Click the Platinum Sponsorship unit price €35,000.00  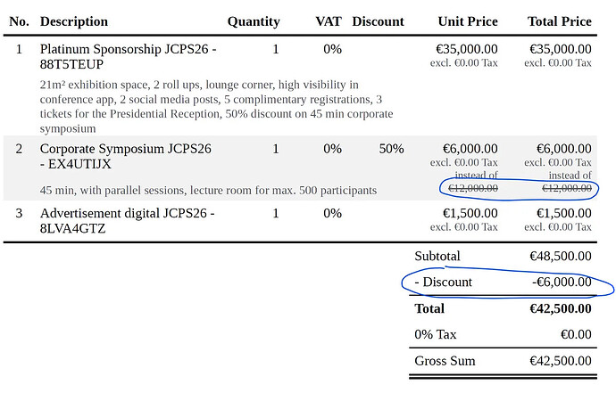pos(470,49)
